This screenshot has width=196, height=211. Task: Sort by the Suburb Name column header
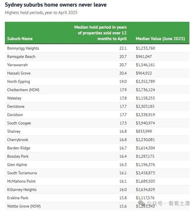pos(20,39)
